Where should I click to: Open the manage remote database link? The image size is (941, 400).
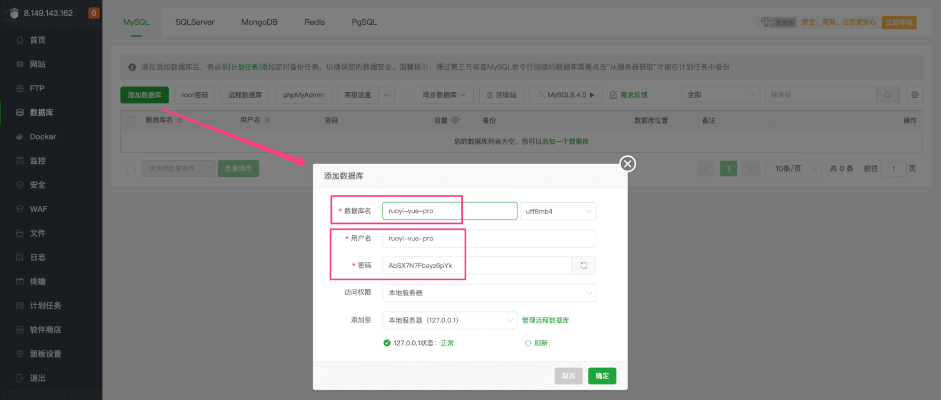pyautogui.click(x=545, y=320)
